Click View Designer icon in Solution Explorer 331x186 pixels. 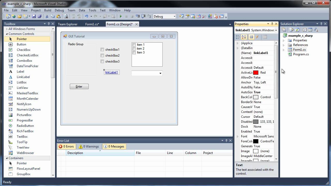point(310,30)
